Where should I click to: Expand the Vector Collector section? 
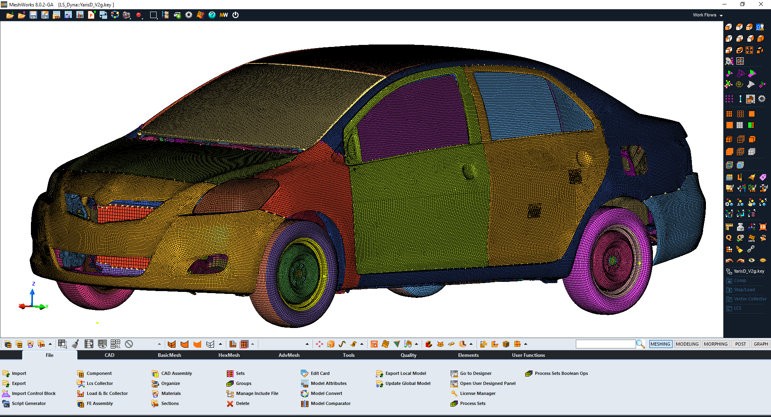point(750,299)
